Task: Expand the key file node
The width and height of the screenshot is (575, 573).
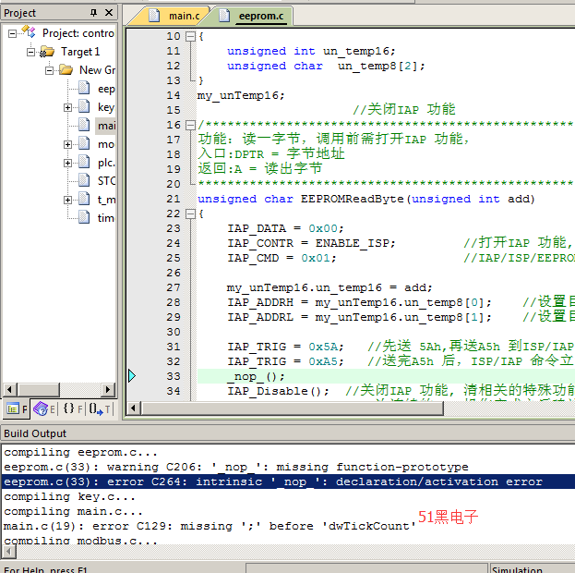Action: [x=67, y=107]
